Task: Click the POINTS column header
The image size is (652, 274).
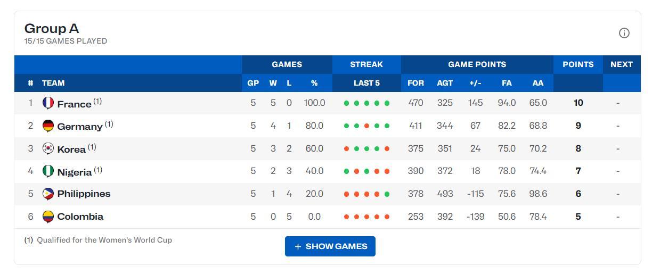Action: coord(578,64)
